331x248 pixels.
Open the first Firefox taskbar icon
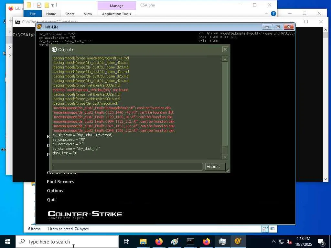pos(159,242)
